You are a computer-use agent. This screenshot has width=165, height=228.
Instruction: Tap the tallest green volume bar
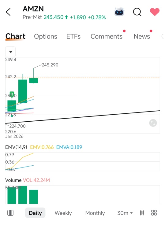[23, 195]
